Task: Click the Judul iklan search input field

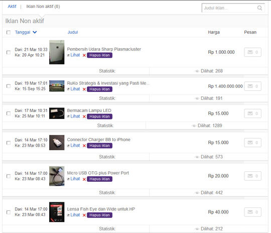Action: 229,8
